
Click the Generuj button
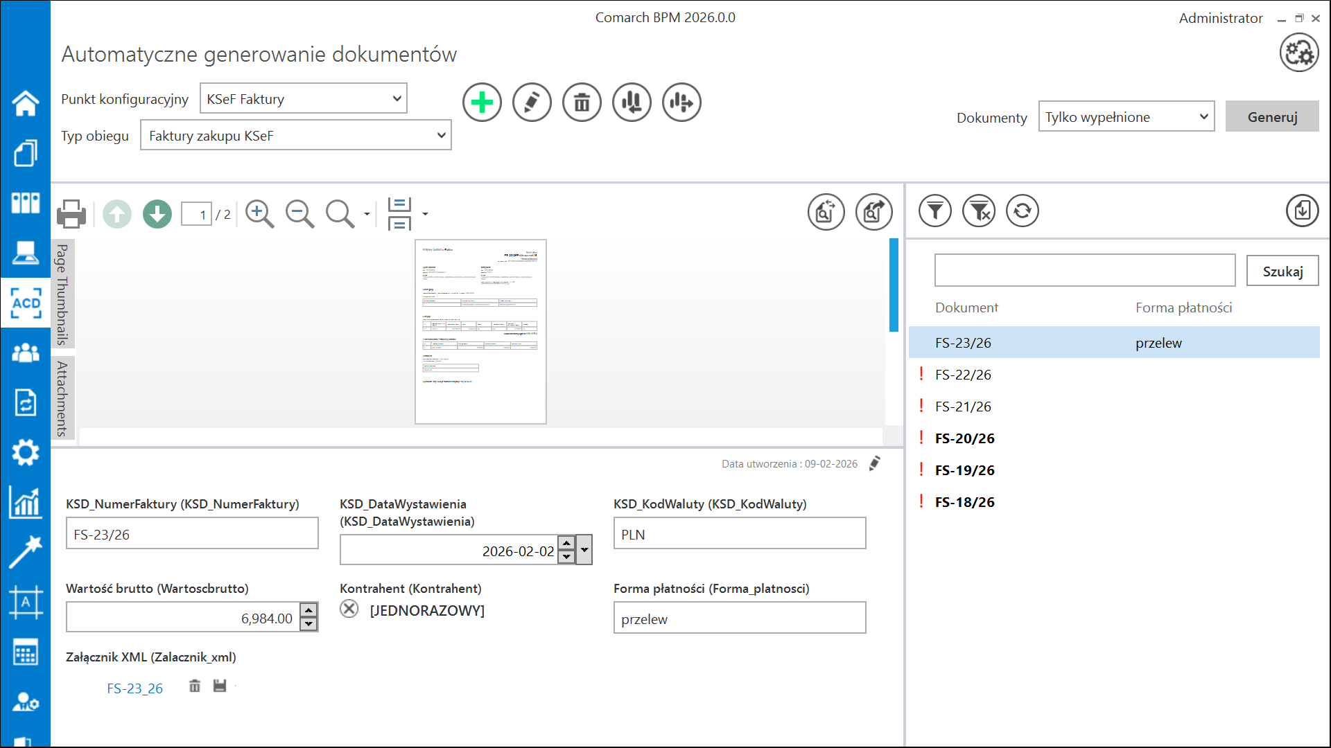[1271, 116]
